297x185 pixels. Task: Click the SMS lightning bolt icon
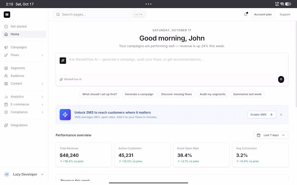65,115
